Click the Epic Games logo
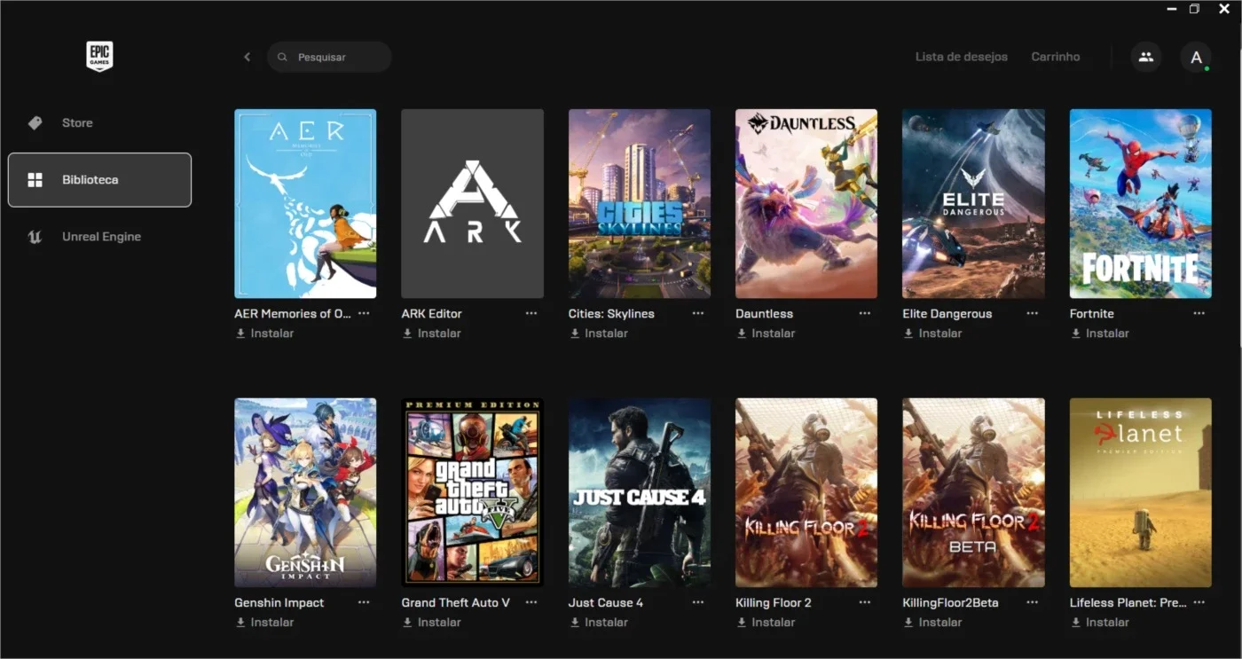Viewport: 1242px width, 659px height. click(99, 57)
